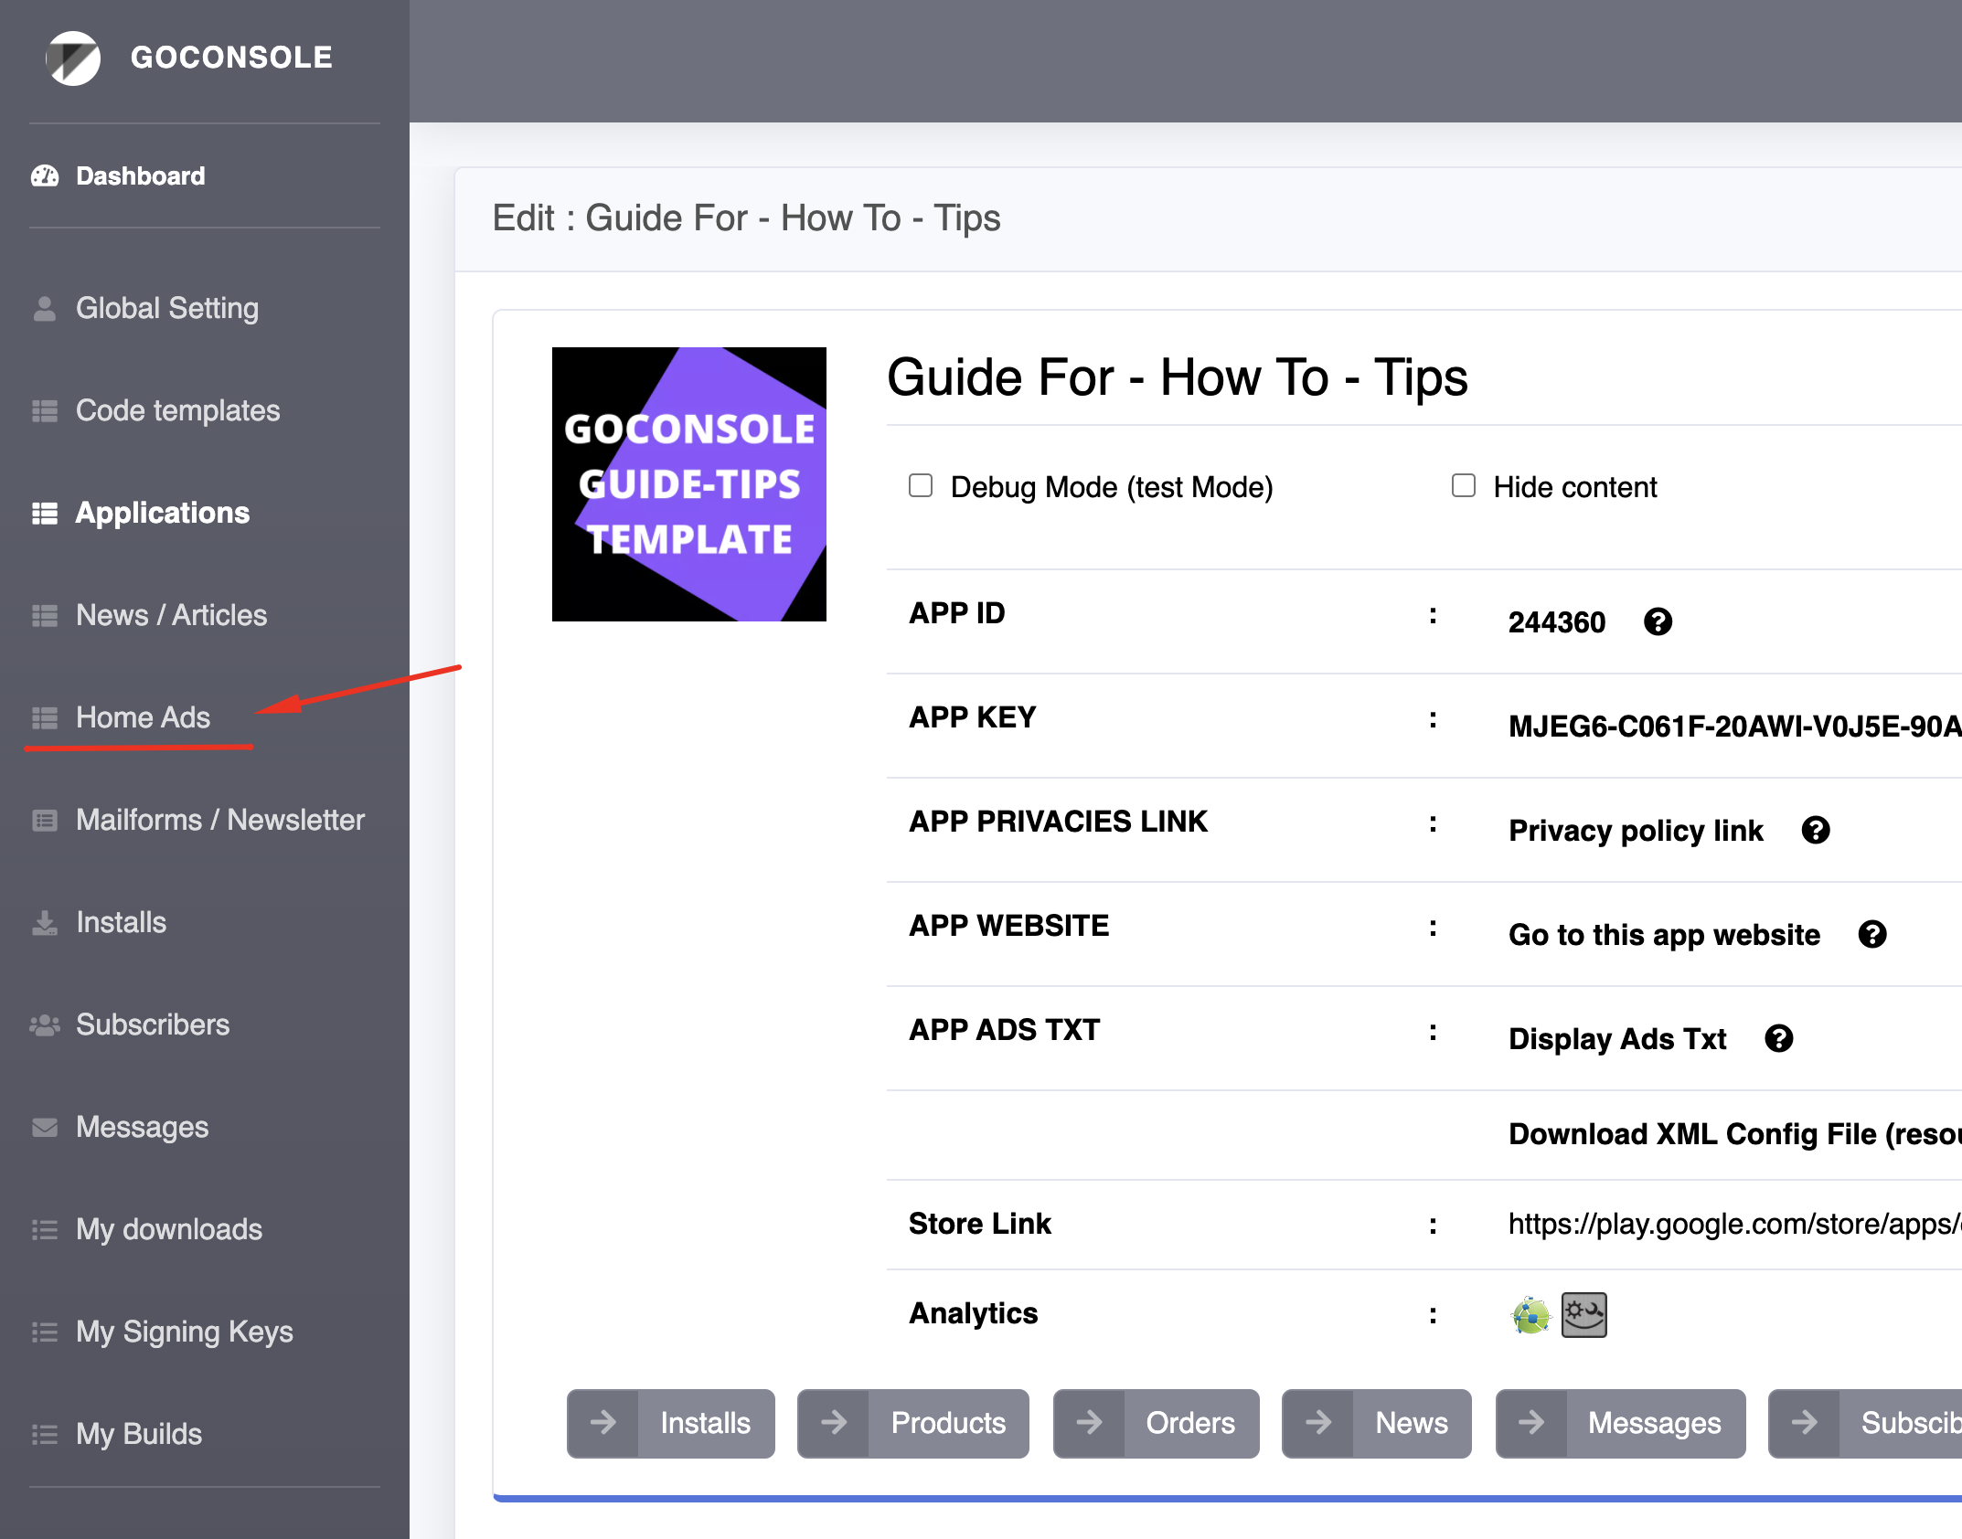Click the Messages envelope icon
This screenshot has width=1962, height=1539.
click(45, 1127)
